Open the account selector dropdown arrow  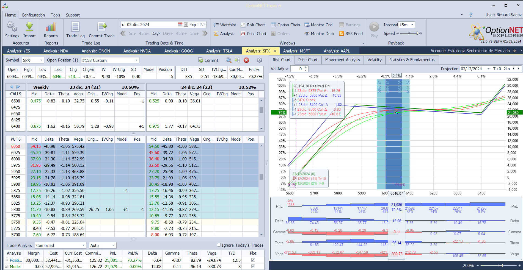tap(521, 51)
